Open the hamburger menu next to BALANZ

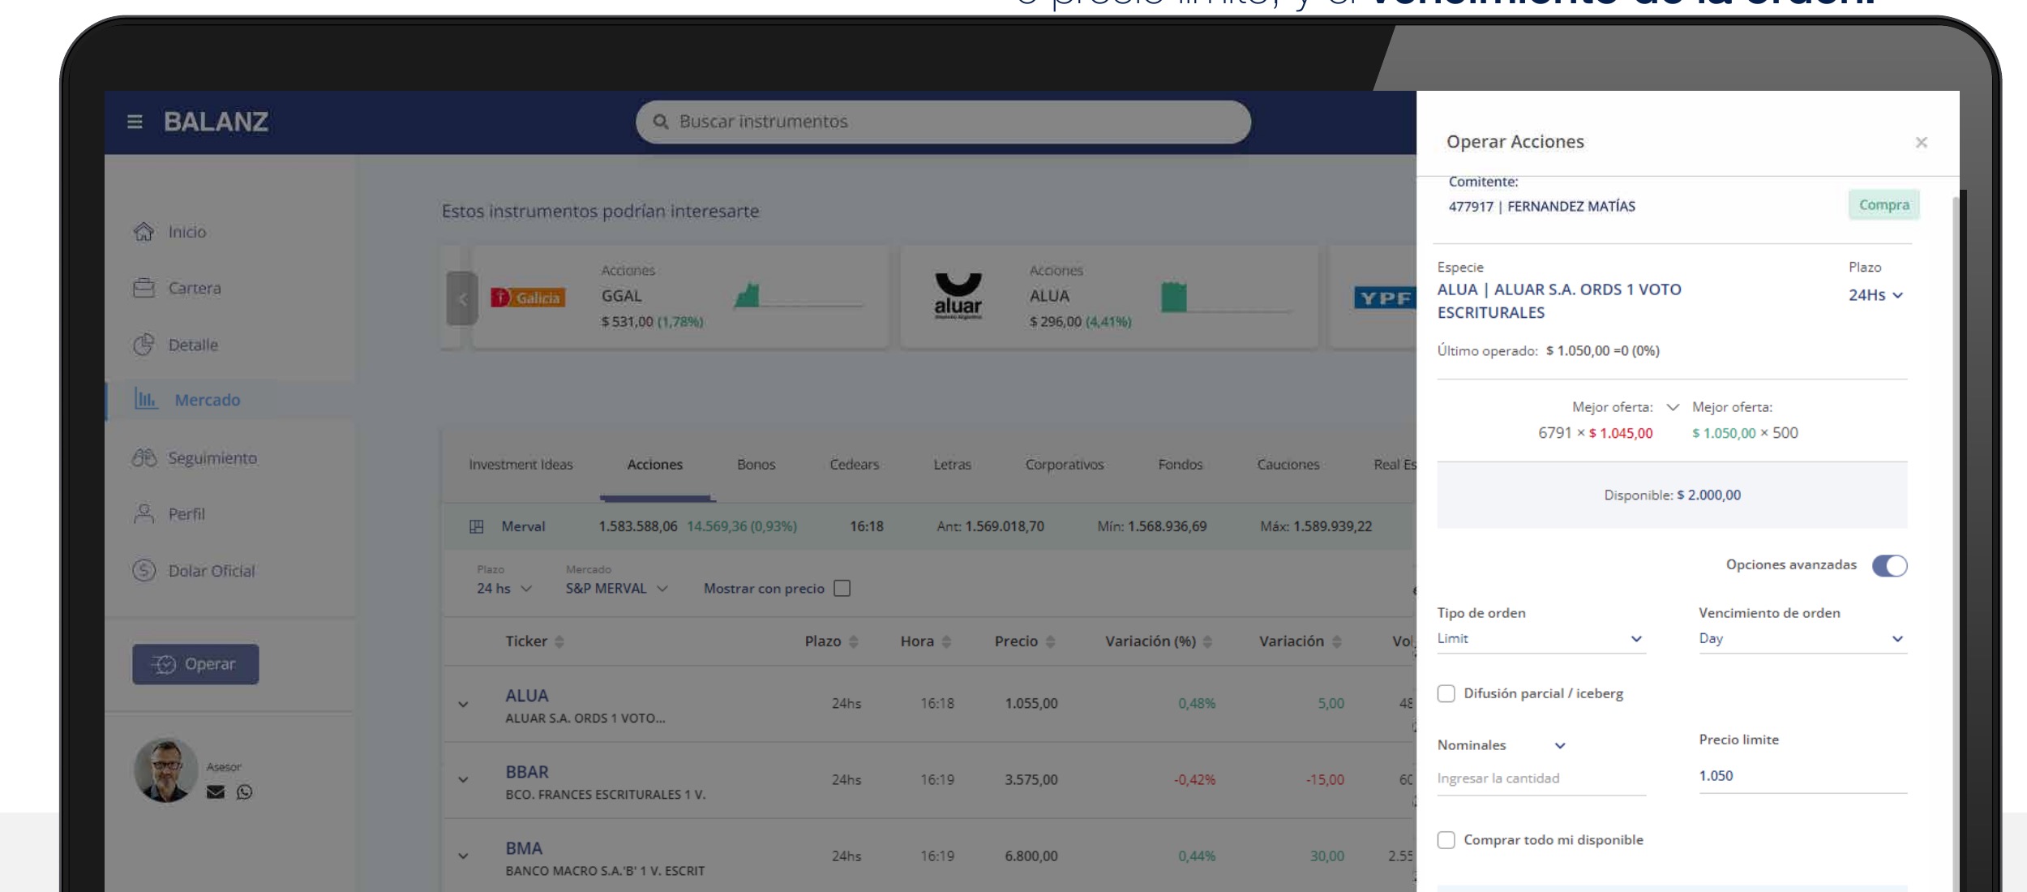click(x=135, y=122)
